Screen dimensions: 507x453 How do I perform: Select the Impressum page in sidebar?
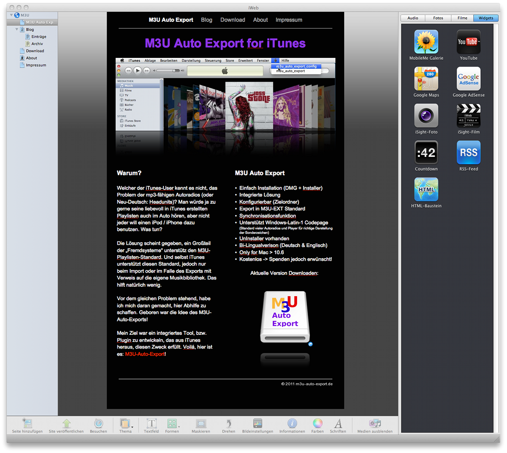coord(32,65)
